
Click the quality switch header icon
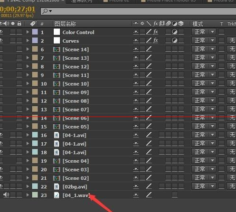pos(149,24)
